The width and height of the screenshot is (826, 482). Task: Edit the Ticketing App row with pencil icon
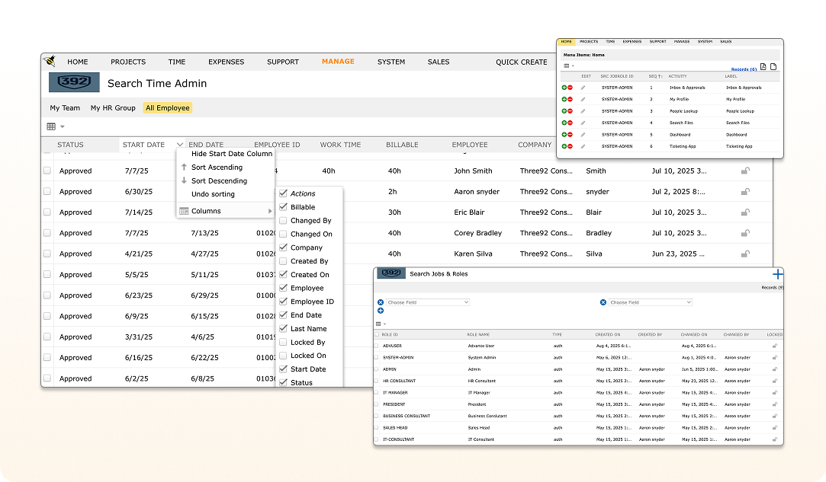click(x=583, y=146)
